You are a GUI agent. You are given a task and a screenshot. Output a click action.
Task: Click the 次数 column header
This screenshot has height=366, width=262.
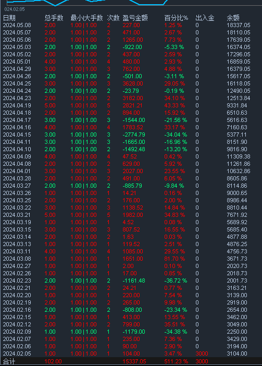point(113,18)
